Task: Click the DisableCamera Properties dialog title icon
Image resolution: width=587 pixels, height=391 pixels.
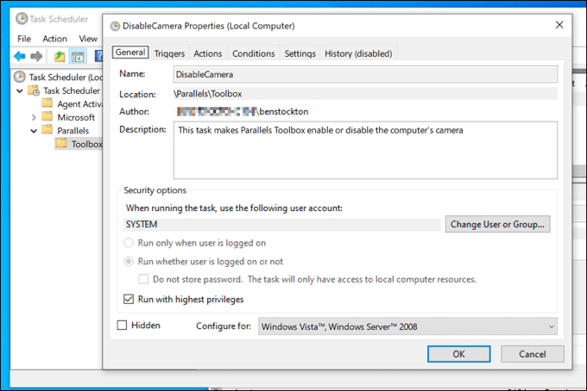Action: (115, 26)
